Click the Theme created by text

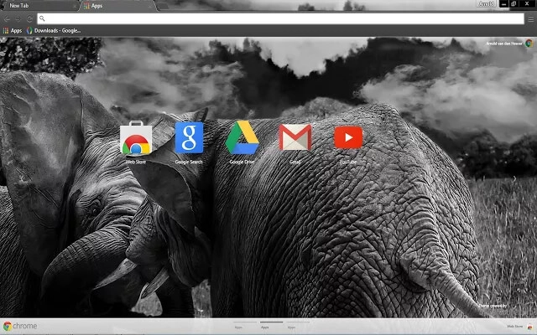[x=493, y=306]
